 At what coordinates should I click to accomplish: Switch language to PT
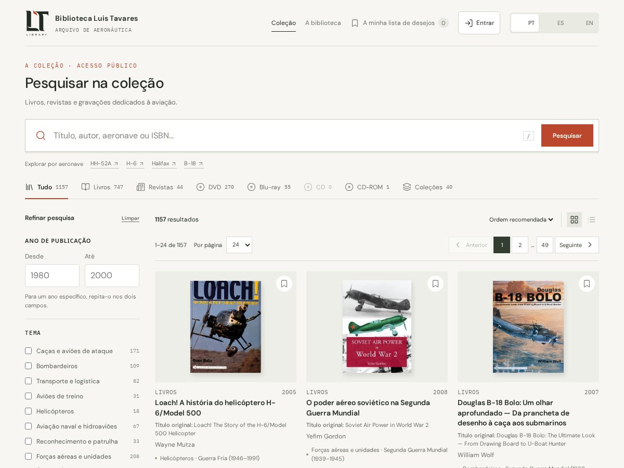(525, 23)
